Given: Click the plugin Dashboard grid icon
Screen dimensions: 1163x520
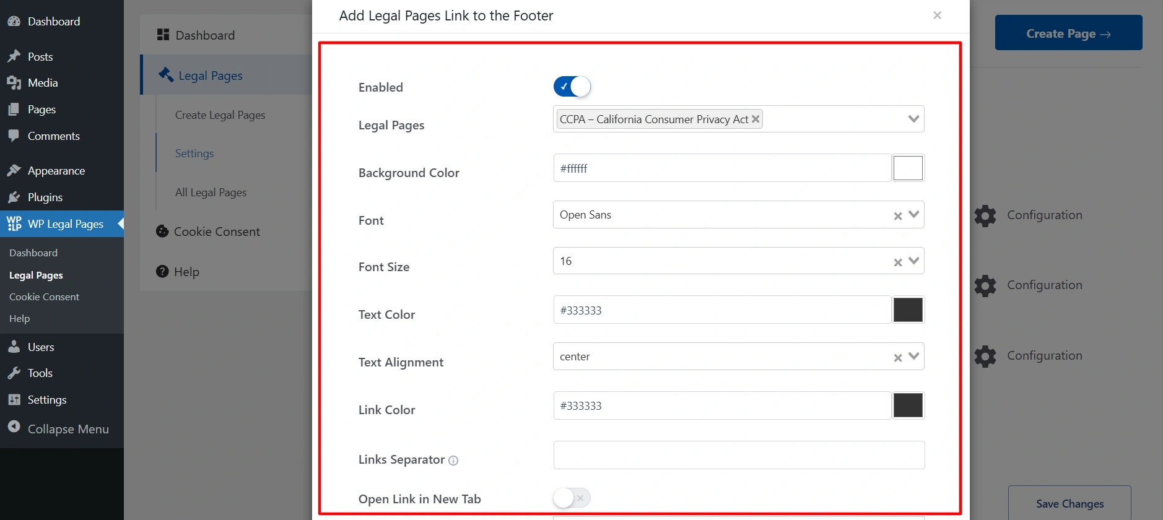Looking at the screenshot, I should point(163,35).
